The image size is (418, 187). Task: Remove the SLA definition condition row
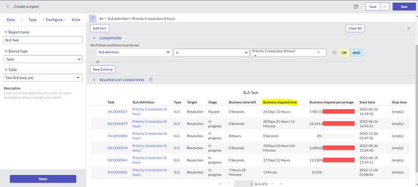(334, 53)
